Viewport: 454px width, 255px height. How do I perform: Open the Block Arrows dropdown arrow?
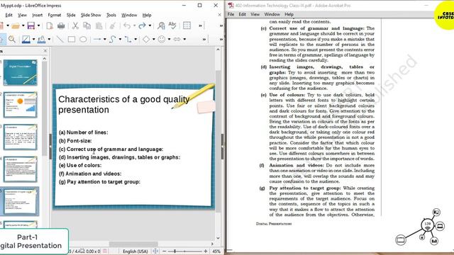click(x=184, y=39)
